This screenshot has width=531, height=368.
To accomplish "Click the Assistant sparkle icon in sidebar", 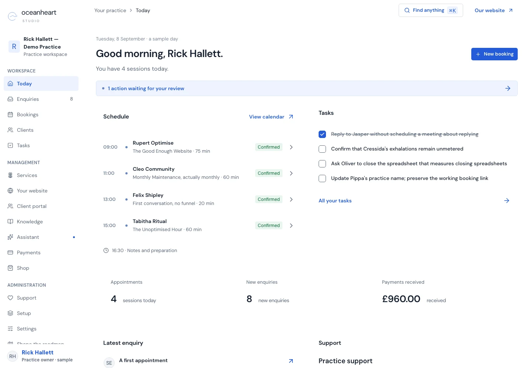I will [10, 237].
